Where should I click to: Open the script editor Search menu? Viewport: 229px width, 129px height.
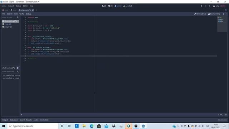[x=10, y=14]
